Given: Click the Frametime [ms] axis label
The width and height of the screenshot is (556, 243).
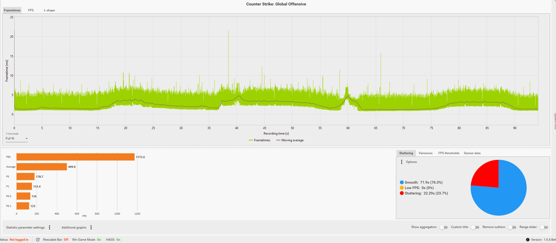Looking at the screenshot, I should point(7,71).
